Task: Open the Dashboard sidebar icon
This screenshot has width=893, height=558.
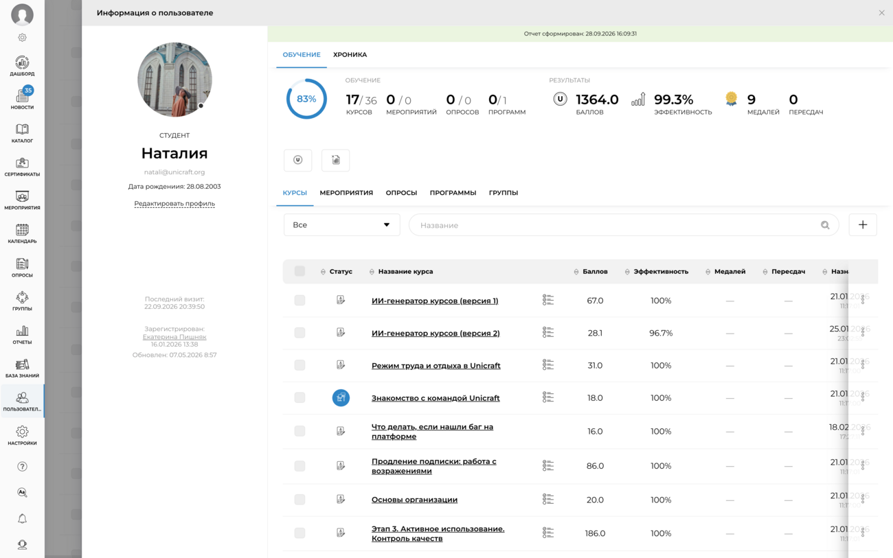Action: tap(22, 66)
